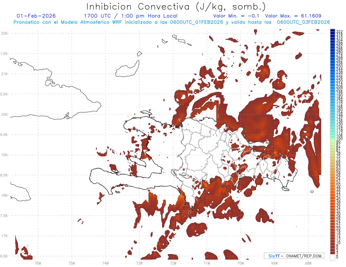Click the 0 value at color scale bottom

[x=337, y=257]
